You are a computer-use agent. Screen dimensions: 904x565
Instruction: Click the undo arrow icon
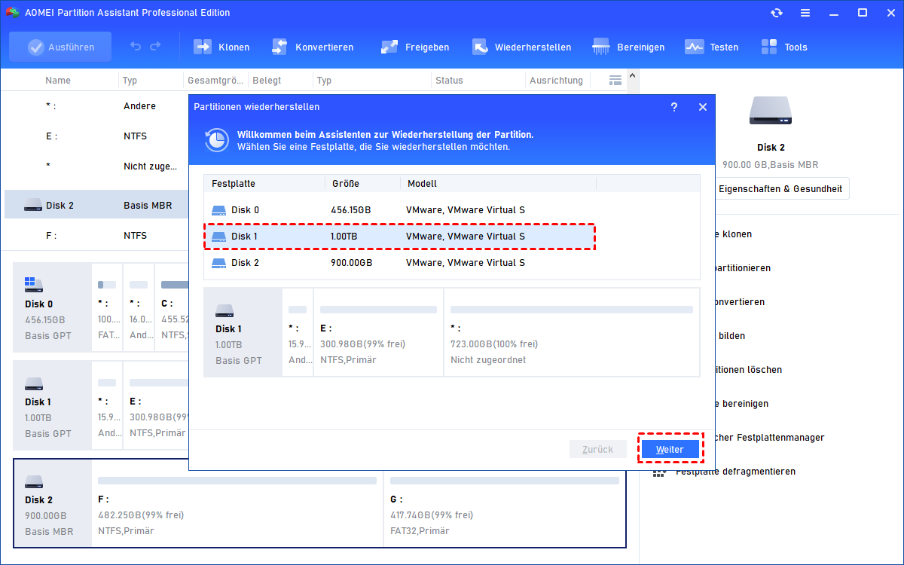coord(136,47)
